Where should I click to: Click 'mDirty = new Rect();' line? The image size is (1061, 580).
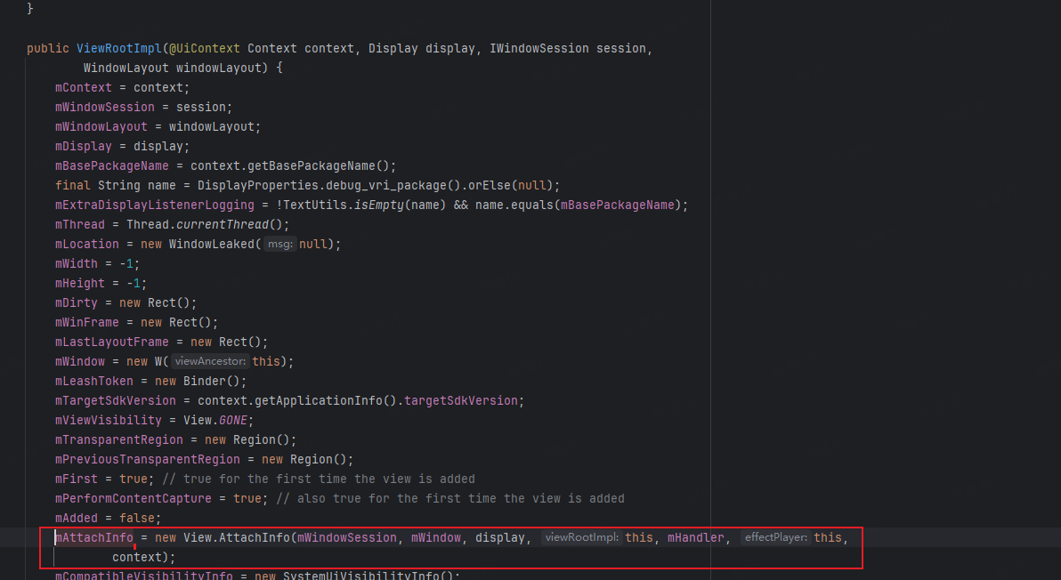tap(126, 303)
